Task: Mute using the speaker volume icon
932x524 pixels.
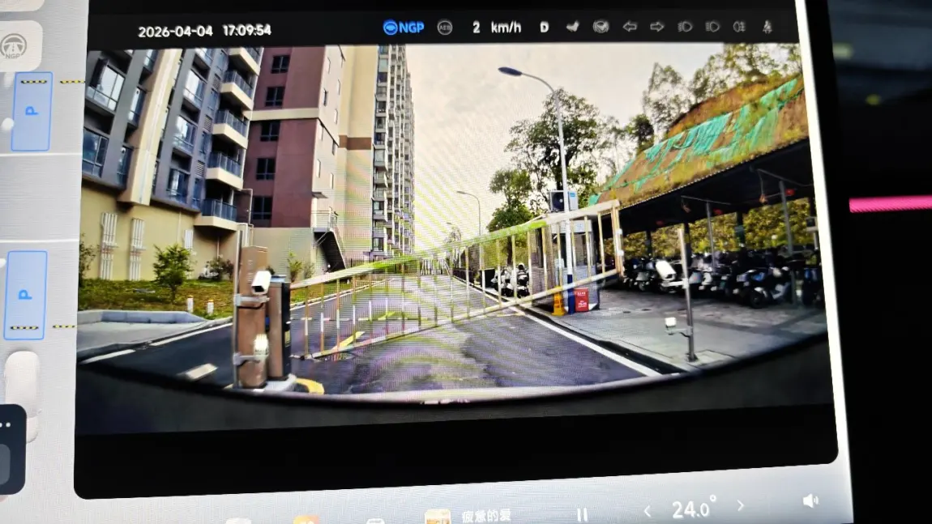Action: pyautogui.click(x=810, y=501)
